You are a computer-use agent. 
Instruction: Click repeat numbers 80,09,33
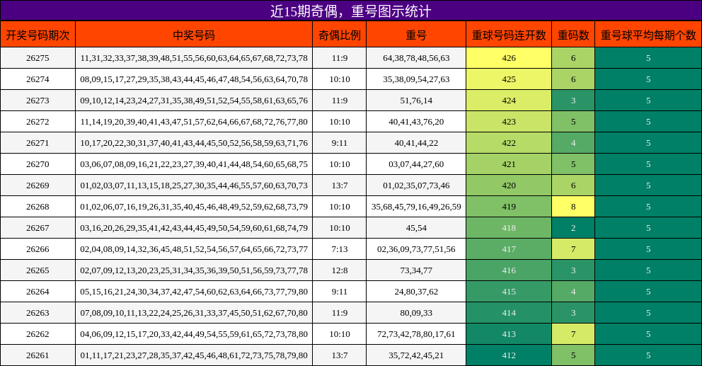(x=416, y=313)
